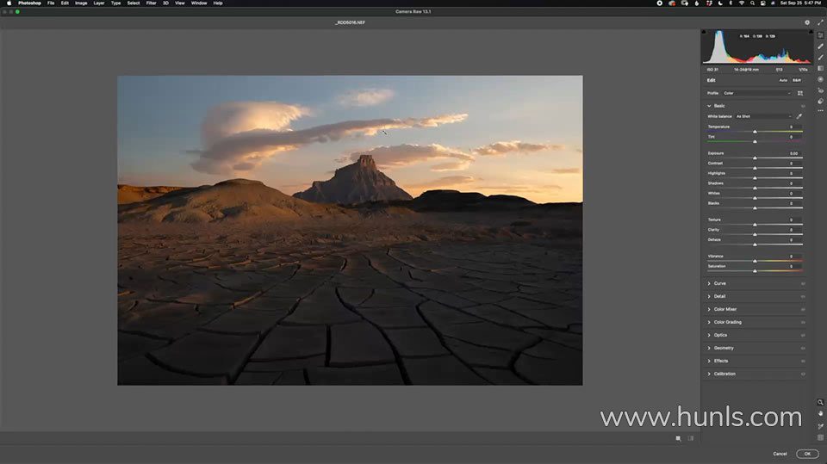Open the Layer menu
The width and height of the screenshot is (827, 464).
click(x=99, y=3)
